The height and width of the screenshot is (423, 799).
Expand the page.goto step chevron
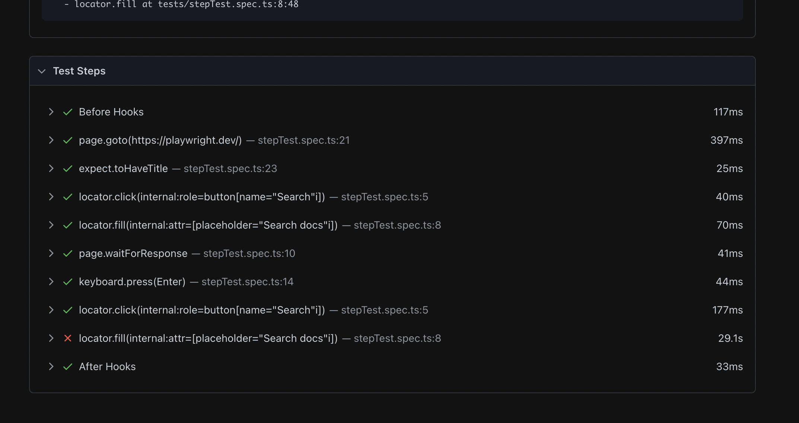point(51,140)
